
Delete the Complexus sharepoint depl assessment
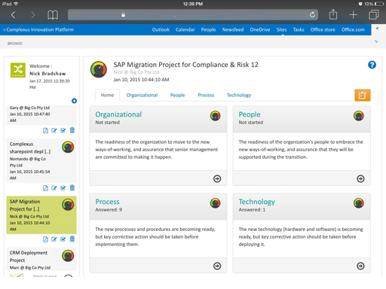[72, 188]
